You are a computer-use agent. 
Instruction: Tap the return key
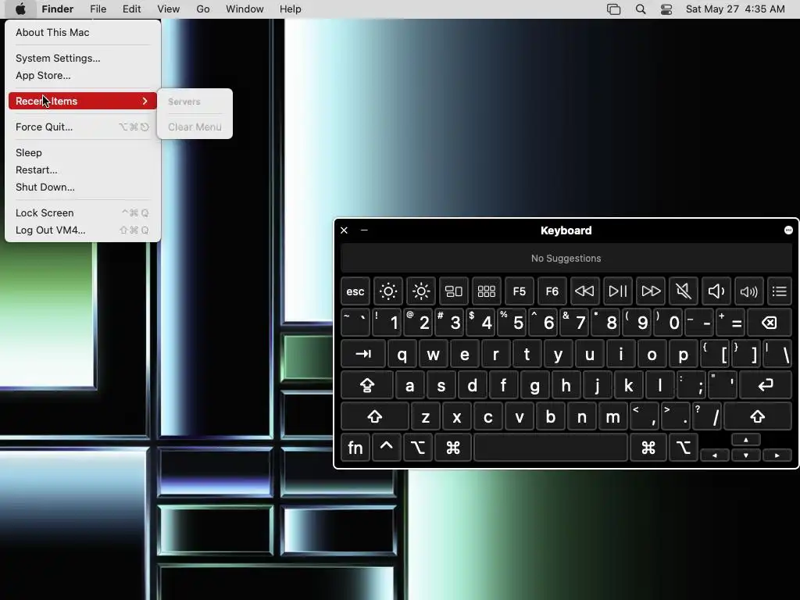point(766,386)
